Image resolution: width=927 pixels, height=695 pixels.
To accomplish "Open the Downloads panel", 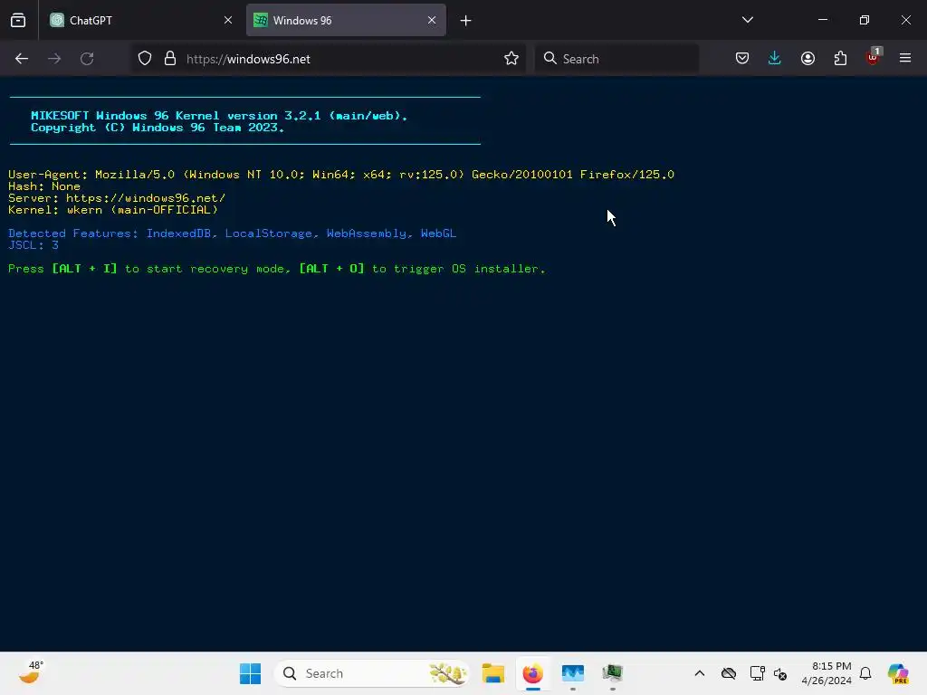I will pos(775,59).
